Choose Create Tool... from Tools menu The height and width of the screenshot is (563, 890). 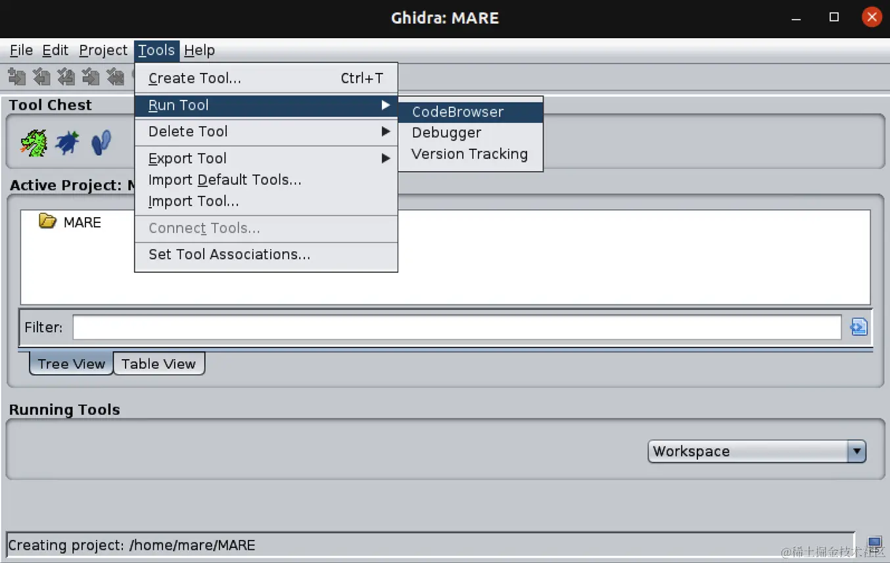[x=266, y=78]
